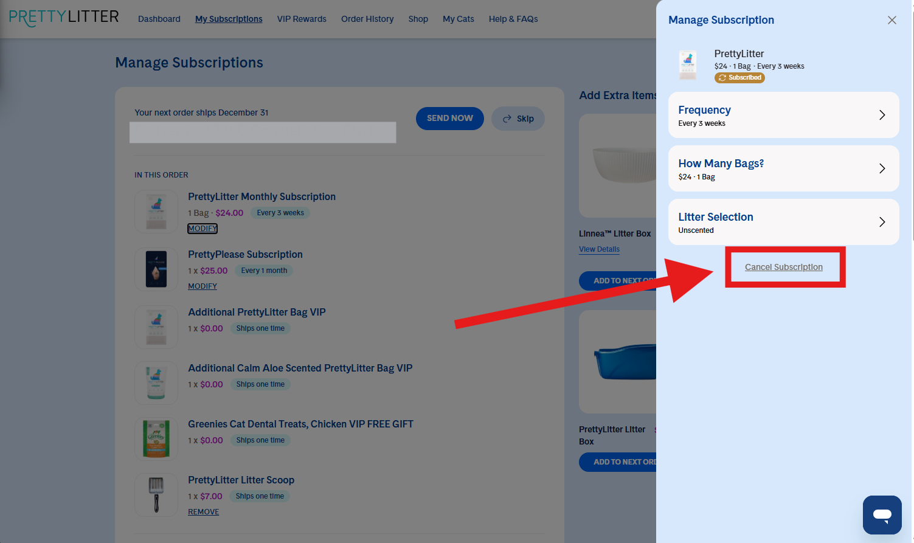Expand the Frequency option chevron
This screenshot has height=543, width=914.
point(882,115)
